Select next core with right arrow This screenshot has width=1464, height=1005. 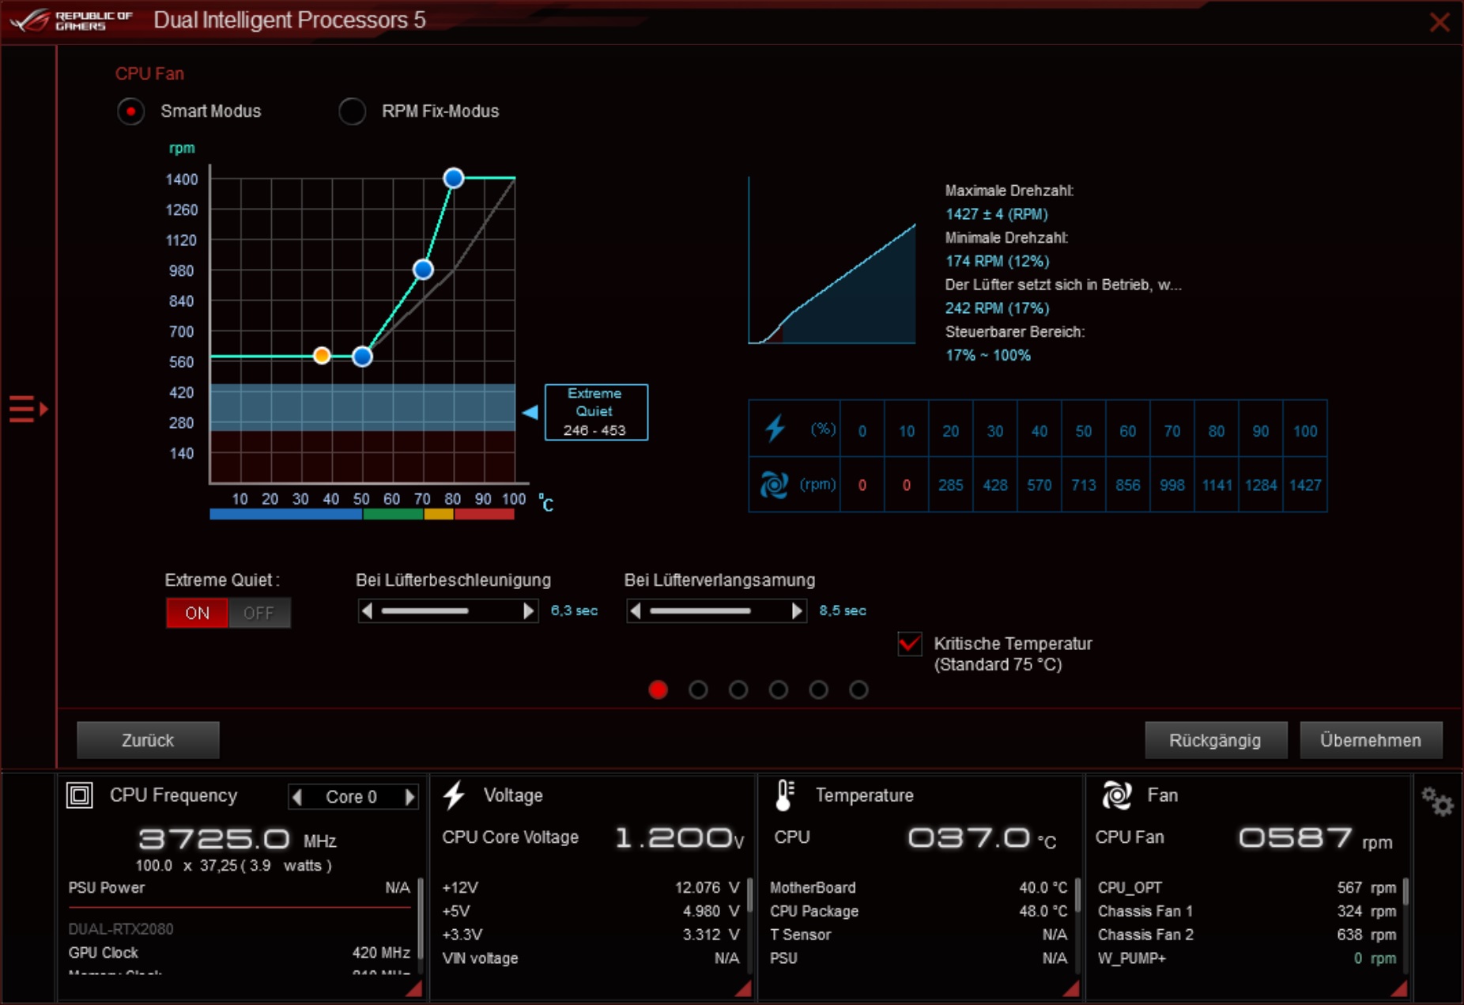[409, 797]
